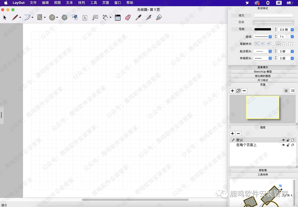The width and height of the screenshot is (298, 207).
Task: Activate the Text tool in toolbar
Action: [x=85, y=18]
